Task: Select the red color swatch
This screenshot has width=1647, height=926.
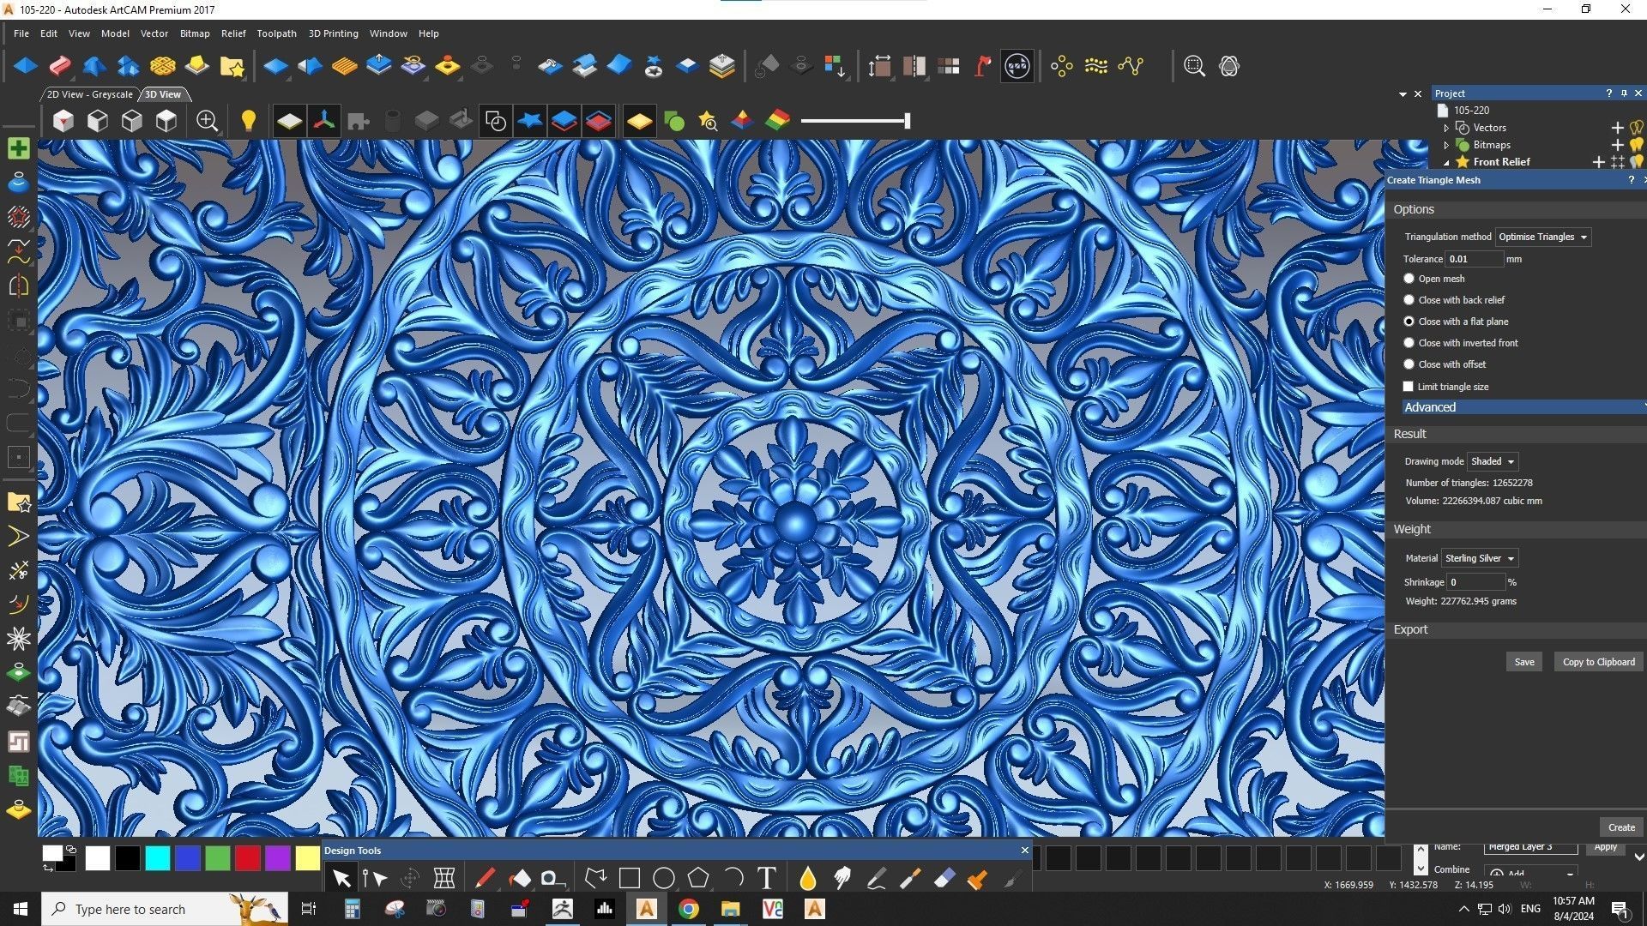Action: tap(248, 858)
